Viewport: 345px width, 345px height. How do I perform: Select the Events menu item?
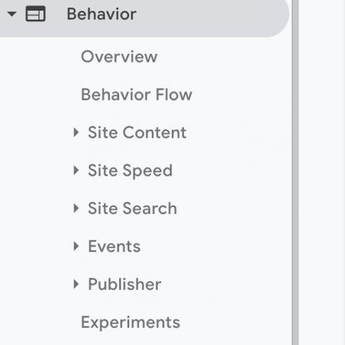[114, 247]
